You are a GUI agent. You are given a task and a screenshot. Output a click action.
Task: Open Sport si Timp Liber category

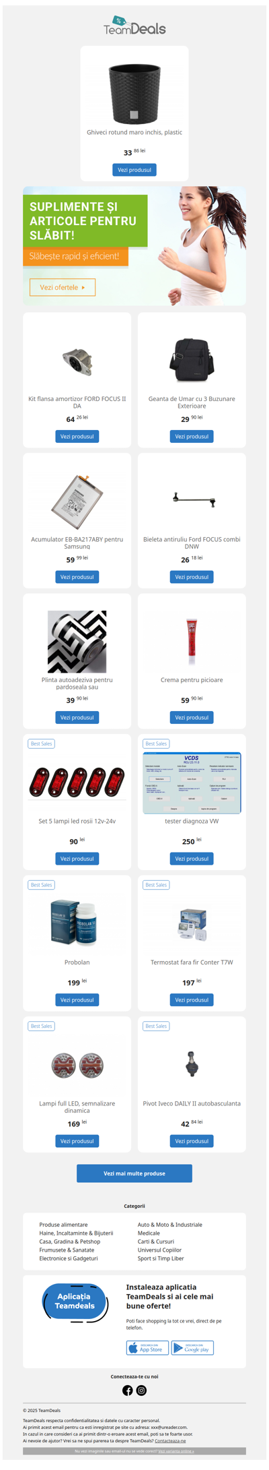pos(161,1258)
